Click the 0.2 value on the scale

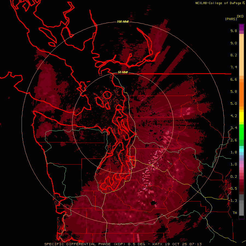coord(234,177)
